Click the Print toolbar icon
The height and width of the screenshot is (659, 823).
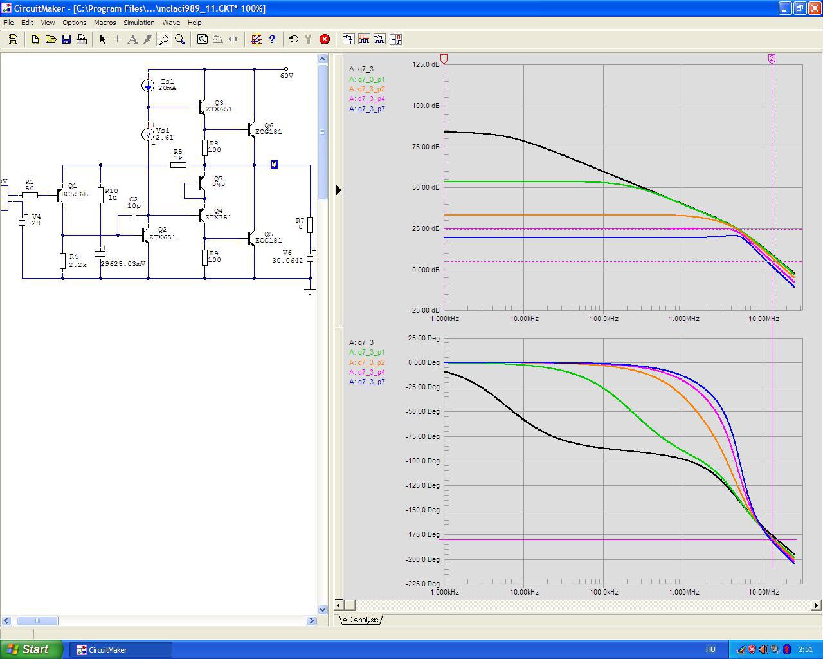(82, 39)
